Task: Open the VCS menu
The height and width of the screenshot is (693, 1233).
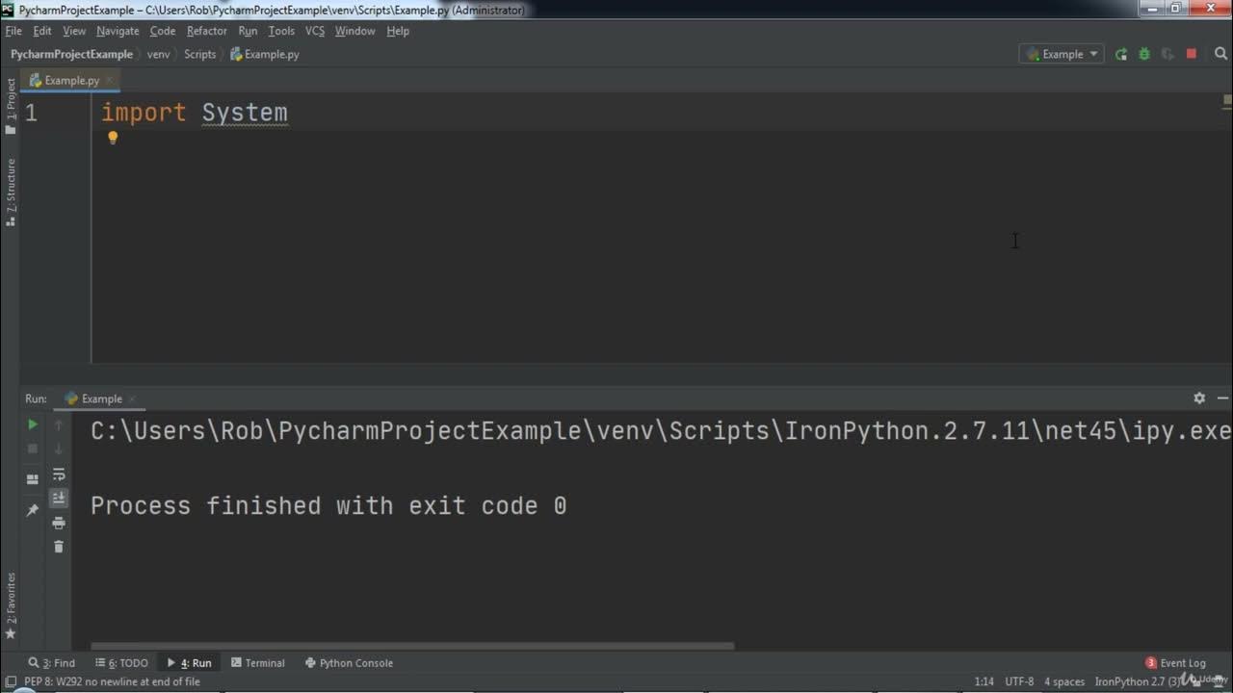Action: point(315,31)
